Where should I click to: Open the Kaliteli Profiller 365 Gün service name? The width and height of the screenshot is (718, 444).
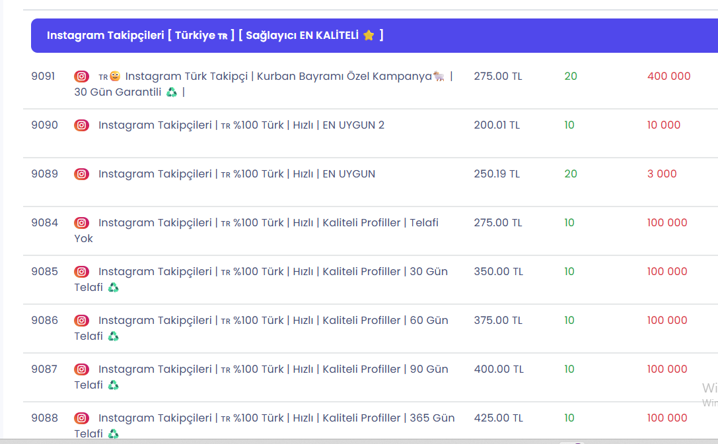click(265, 426)
